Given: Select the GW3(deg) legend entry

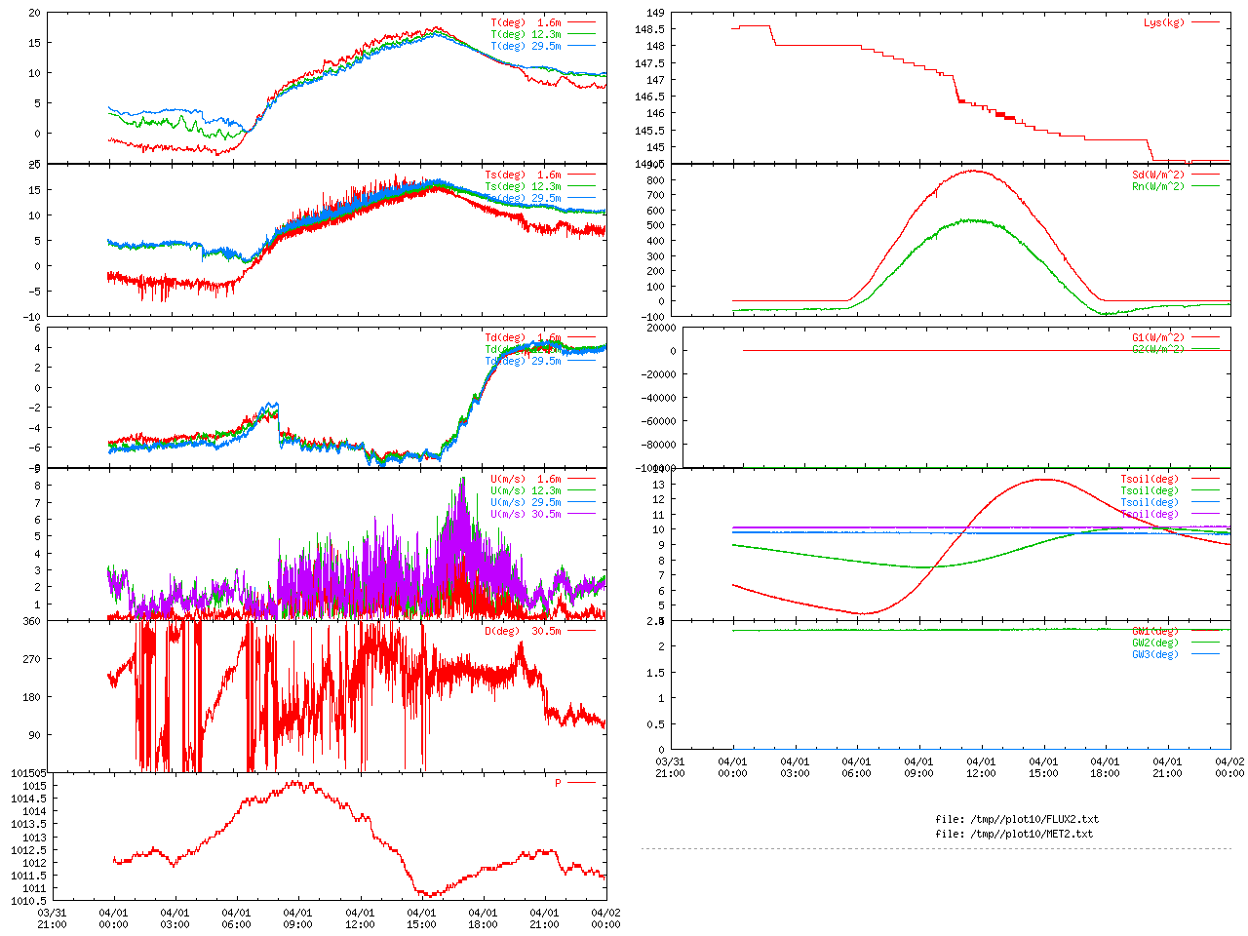Looking at the screenshot, I should pyautogui.click(x=1154, y=654).
